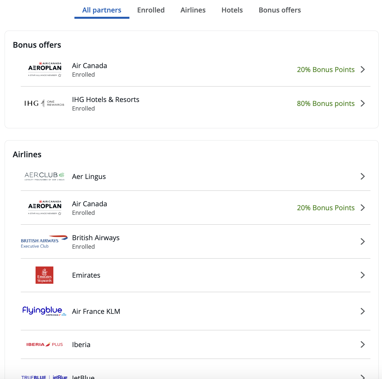Click Enrolled status under British Airways
Screen dimensions: 382x379
pyautogui.click(x=83, y=247)
